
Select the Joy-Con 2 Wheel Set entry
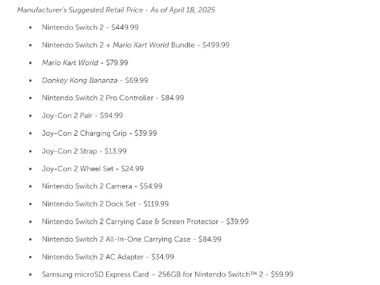[93, 168]
